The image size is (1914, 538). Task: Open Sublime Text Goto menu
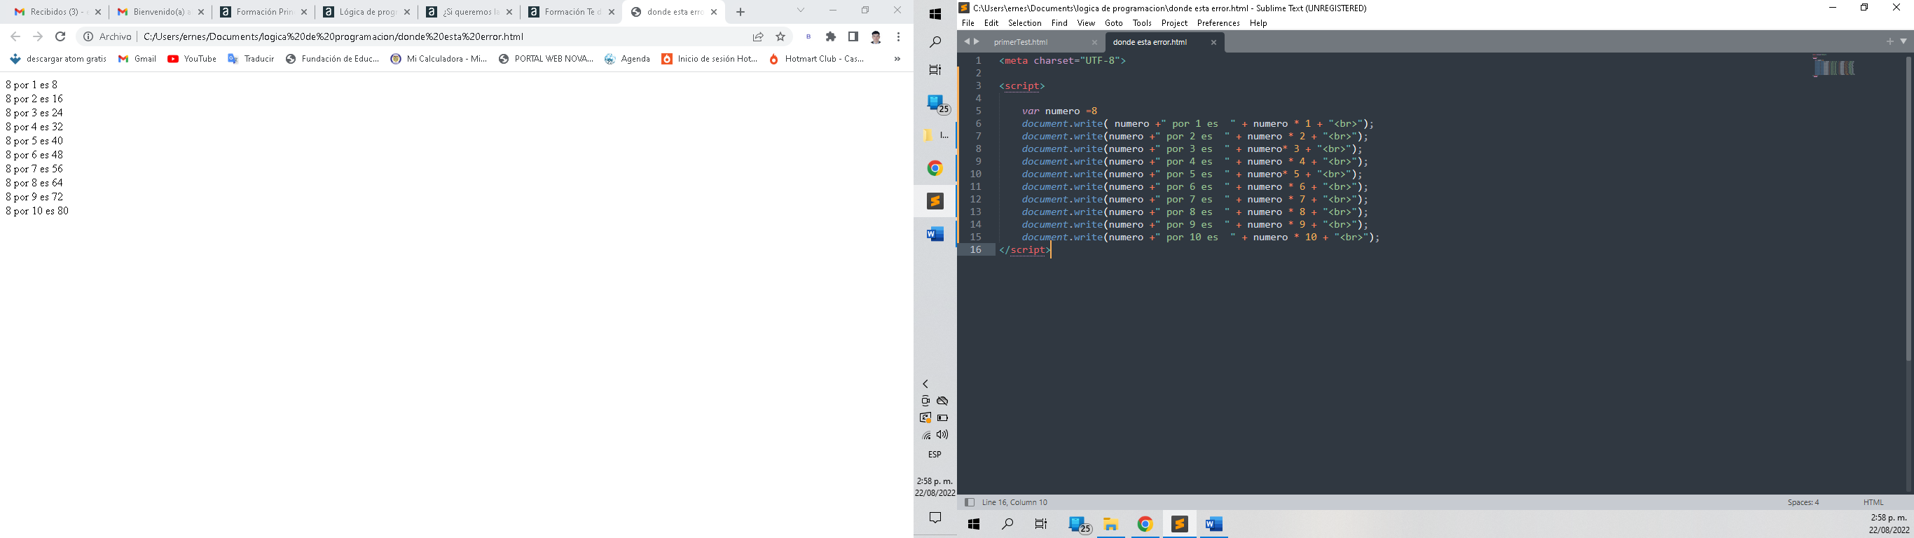[1113, 23]
